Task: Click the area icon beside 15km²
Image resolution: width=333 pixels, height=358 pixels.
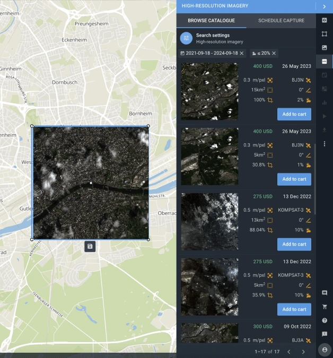Action: click(270, 90)
